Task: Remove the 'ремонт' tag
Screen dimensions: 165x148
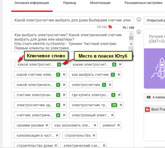Action: [x=118, y=125]
